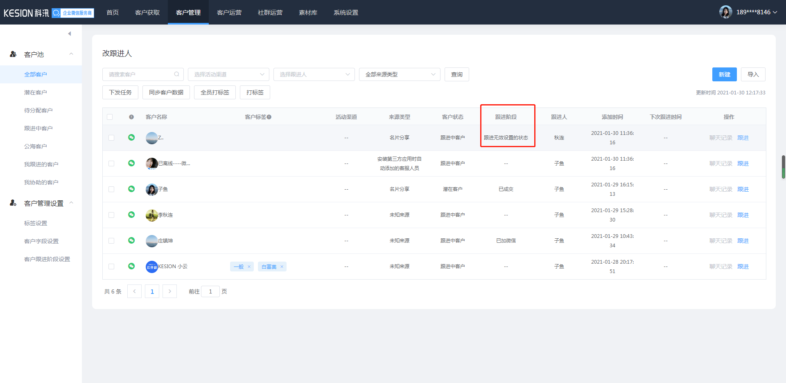Screen dimensions: 786x383
Task: Click the page scrollbar thumb on the right edge
Action: point(783,167)
